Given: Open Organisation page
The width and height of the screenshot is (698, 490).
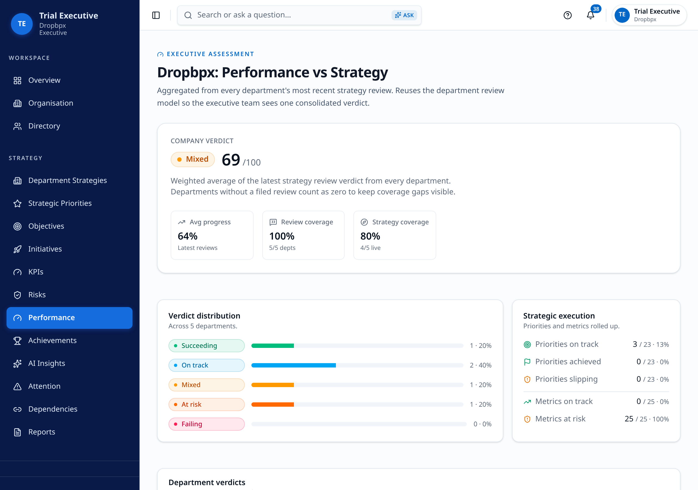Looking at the screenshot, I should [x=69, y=103].
